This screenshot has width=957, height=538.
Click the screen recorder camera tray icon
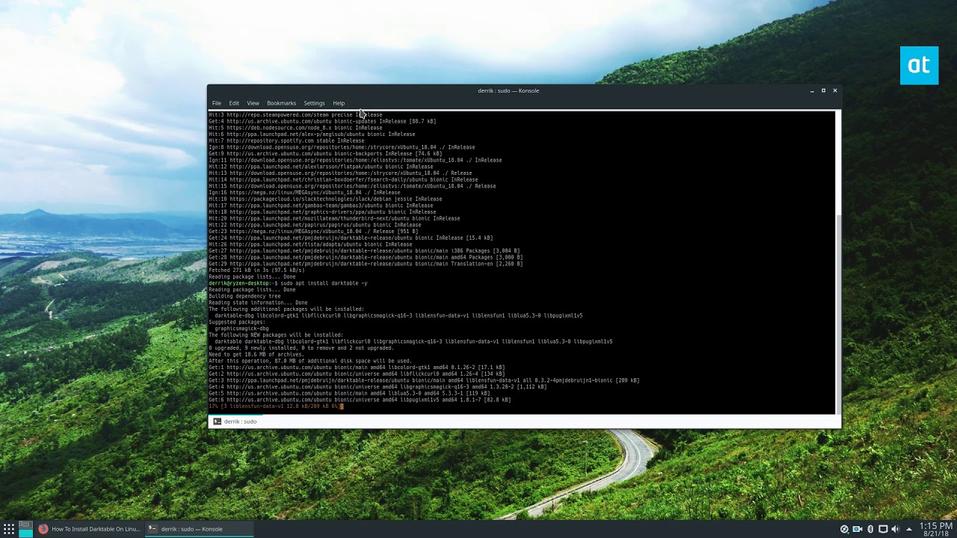pyautogui.click(x=857, y=529)
